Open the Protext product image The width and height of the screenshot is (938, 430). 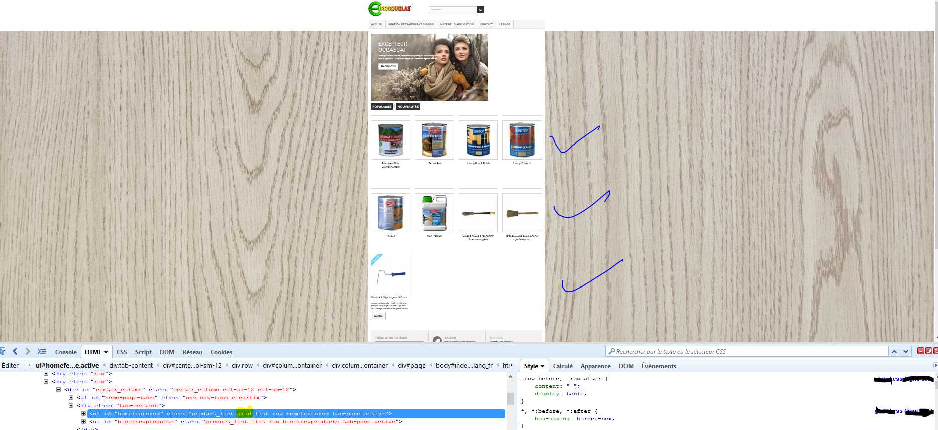click(390, 213)
